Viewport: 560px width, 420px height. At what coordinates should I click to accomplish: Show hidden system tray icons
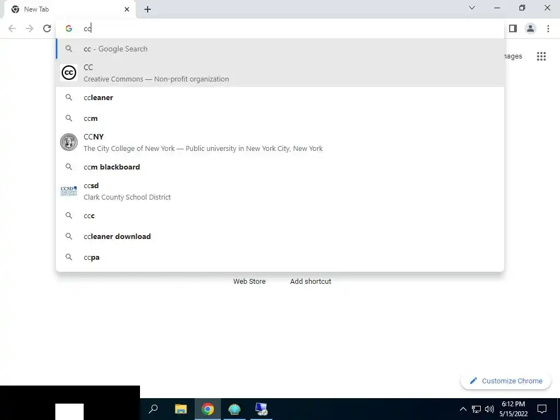coord(463,409)
